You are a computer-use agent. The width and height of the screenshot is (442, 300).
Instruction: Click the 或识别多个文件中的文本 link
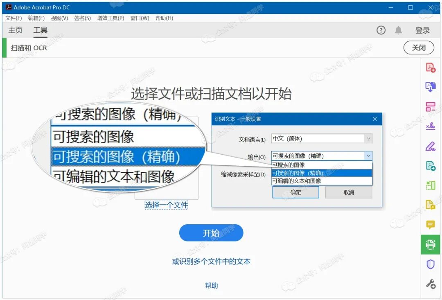pos(211,262)
